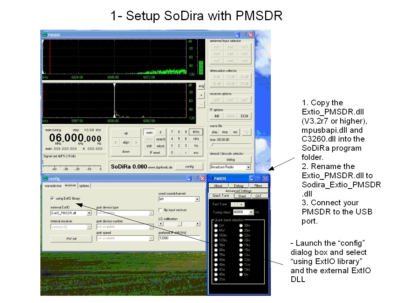Select the 0 dB attenuation button

click(x=217, y=77)
